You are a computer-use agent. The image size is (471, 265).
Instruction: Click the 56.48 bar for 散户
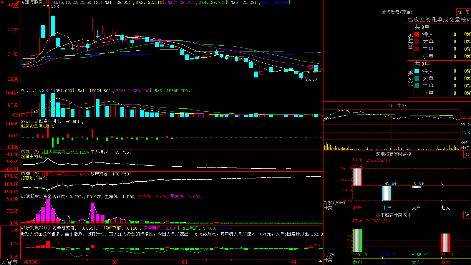coord(357,177)
